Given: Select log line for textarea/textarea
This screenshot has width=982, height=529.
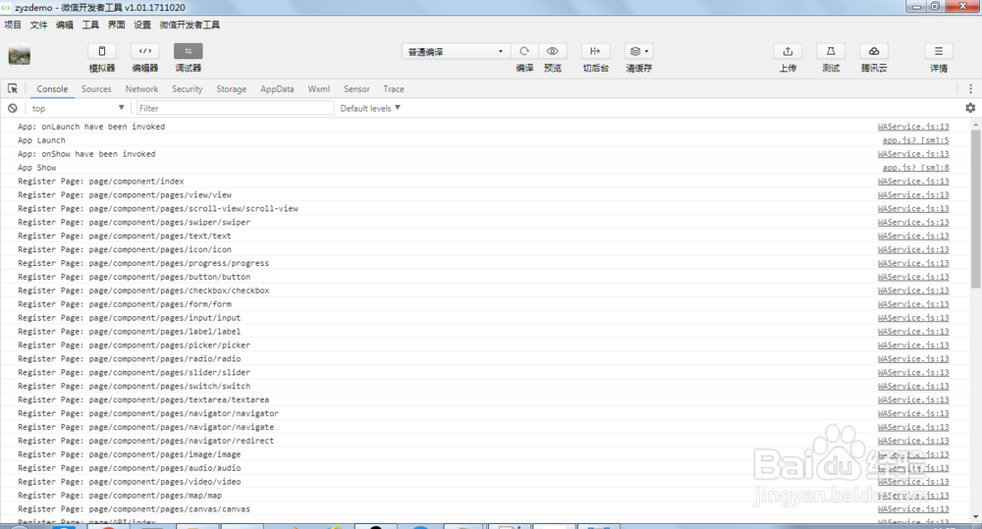Looking at the screenshot, I should 143,400.
